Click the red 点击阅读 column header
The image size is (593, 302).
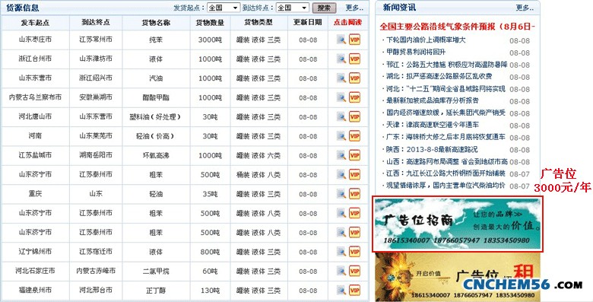pyautogui.click(x=347, y=22)
